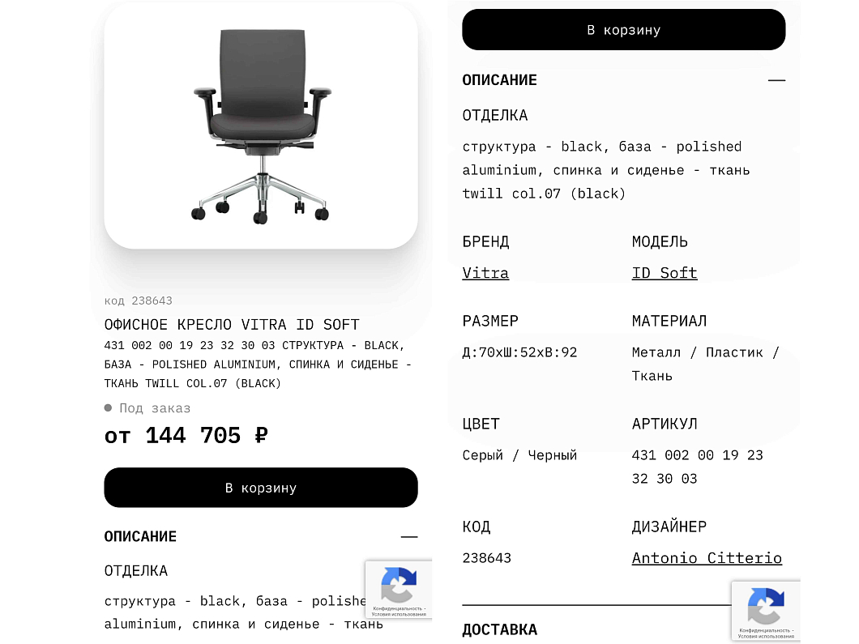
Task: Click the size value 'Д:70хШ:52хВ:92'
Action: click(520, 352)
